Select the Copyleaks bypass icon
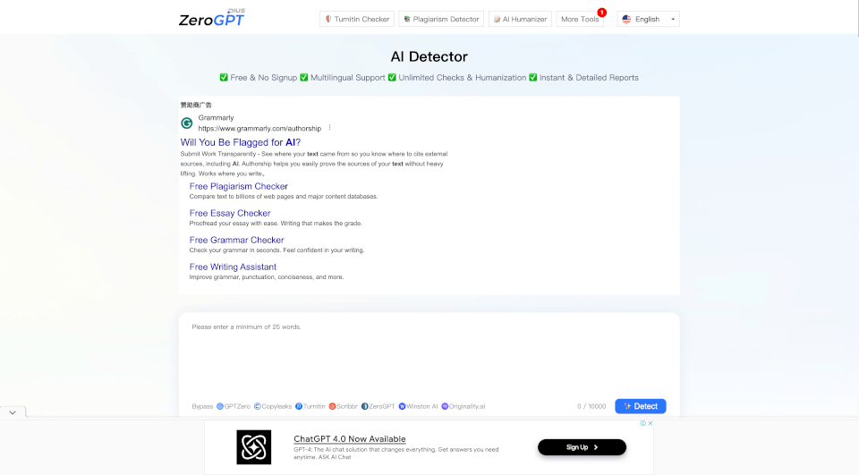 pyautogui.click(x=257, y=406)
